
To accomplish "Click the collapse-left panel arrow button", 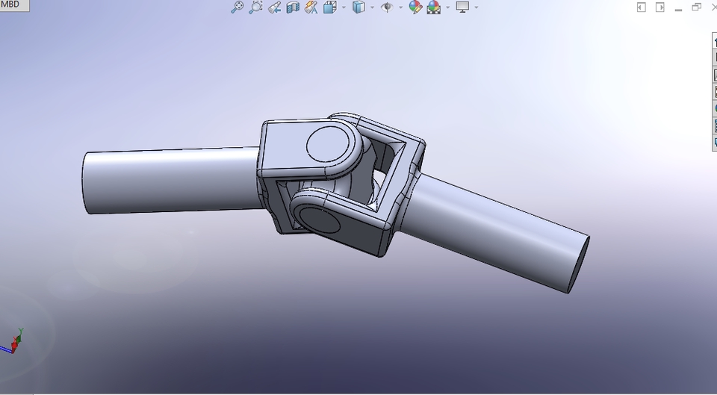I will 642,7.
